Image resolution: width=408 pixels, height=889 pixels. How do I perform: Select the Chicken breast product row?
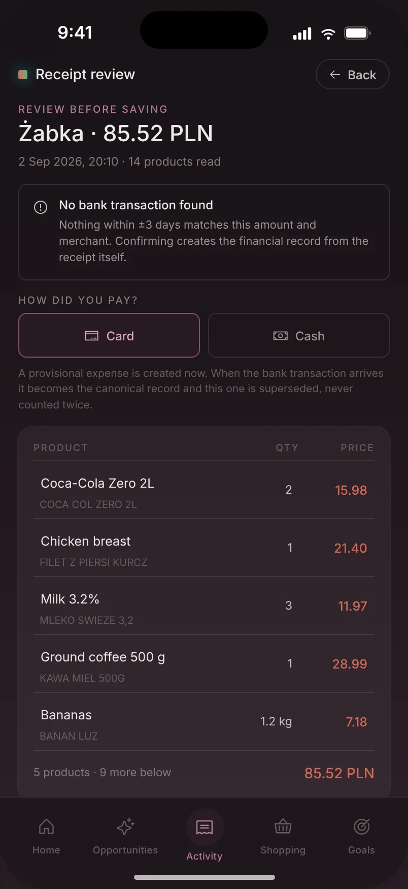point(204,548)
